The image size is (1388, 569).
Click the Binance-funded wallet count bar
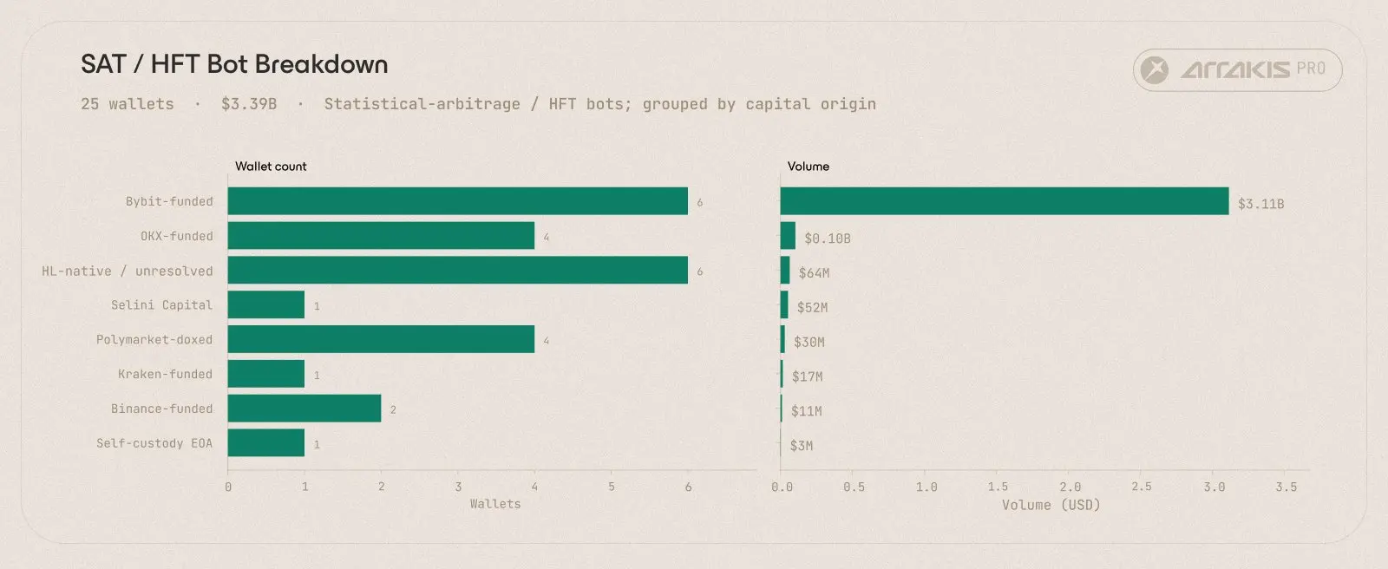point(304,409)
